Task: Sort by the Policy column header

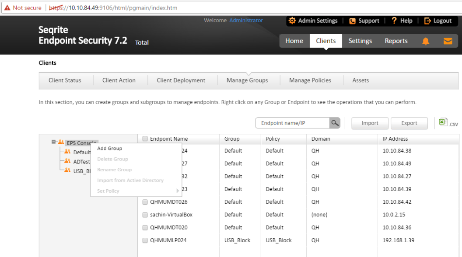Action: point(273,139)
